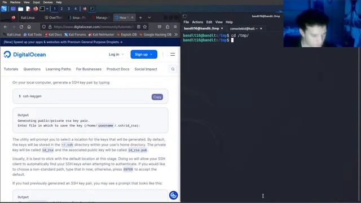Expand the terminal launcher dropdown arrow

point(47,9)
